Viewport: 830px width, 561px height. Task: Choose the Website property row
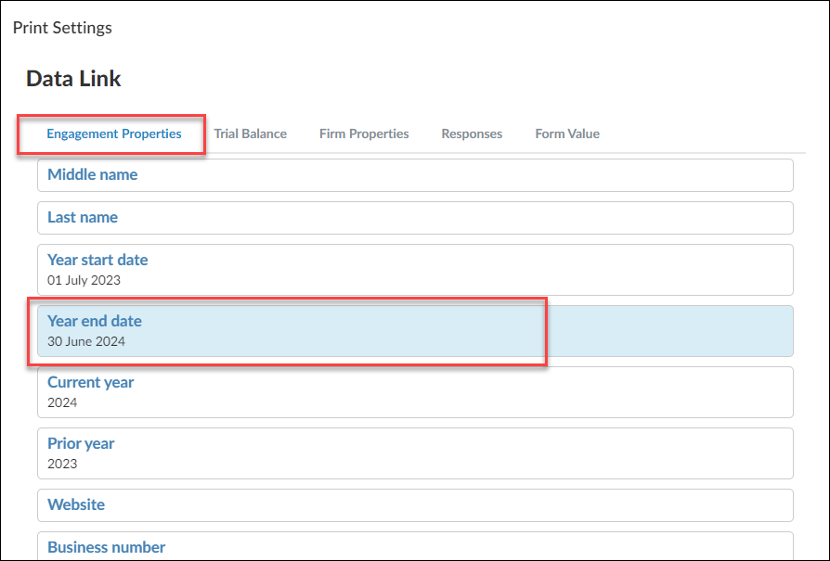[415, 505]
